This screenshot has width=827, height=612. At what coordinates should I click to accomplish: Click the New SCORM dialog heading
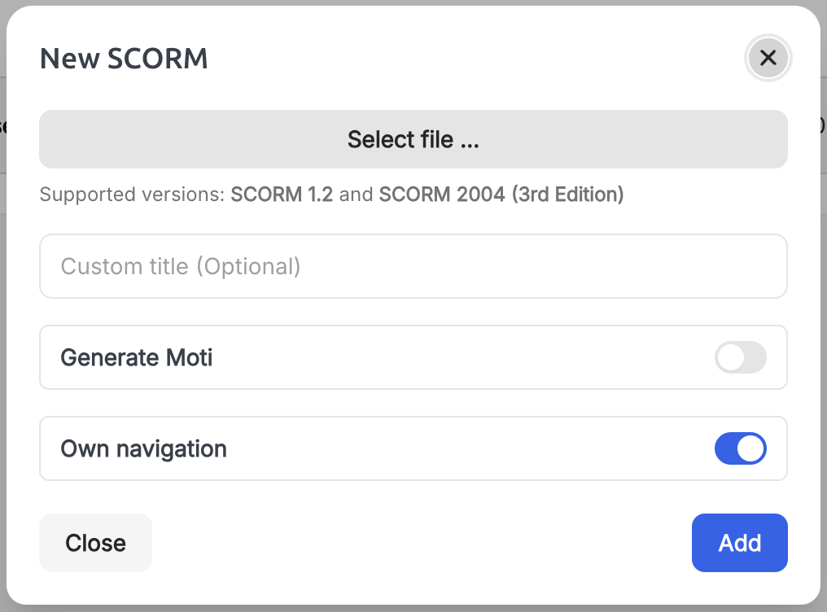[124, 58]
